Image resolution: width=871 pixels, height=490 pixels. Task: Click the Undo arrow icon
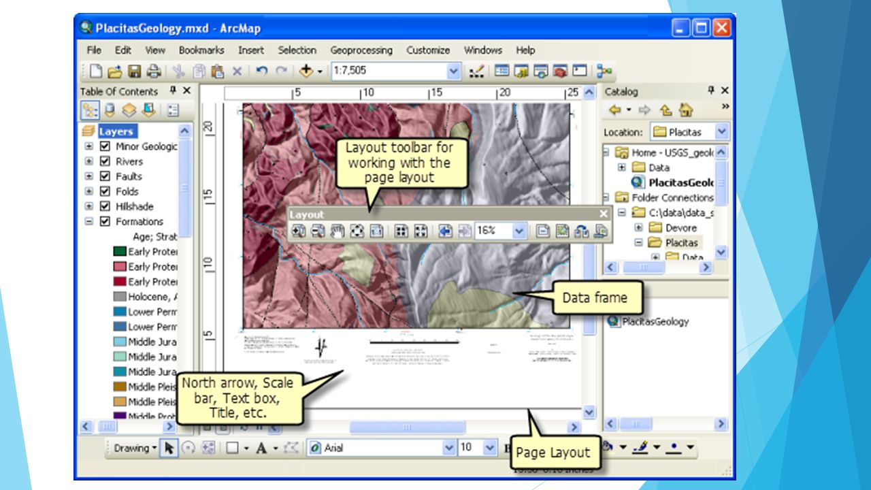tap(261, 71)
